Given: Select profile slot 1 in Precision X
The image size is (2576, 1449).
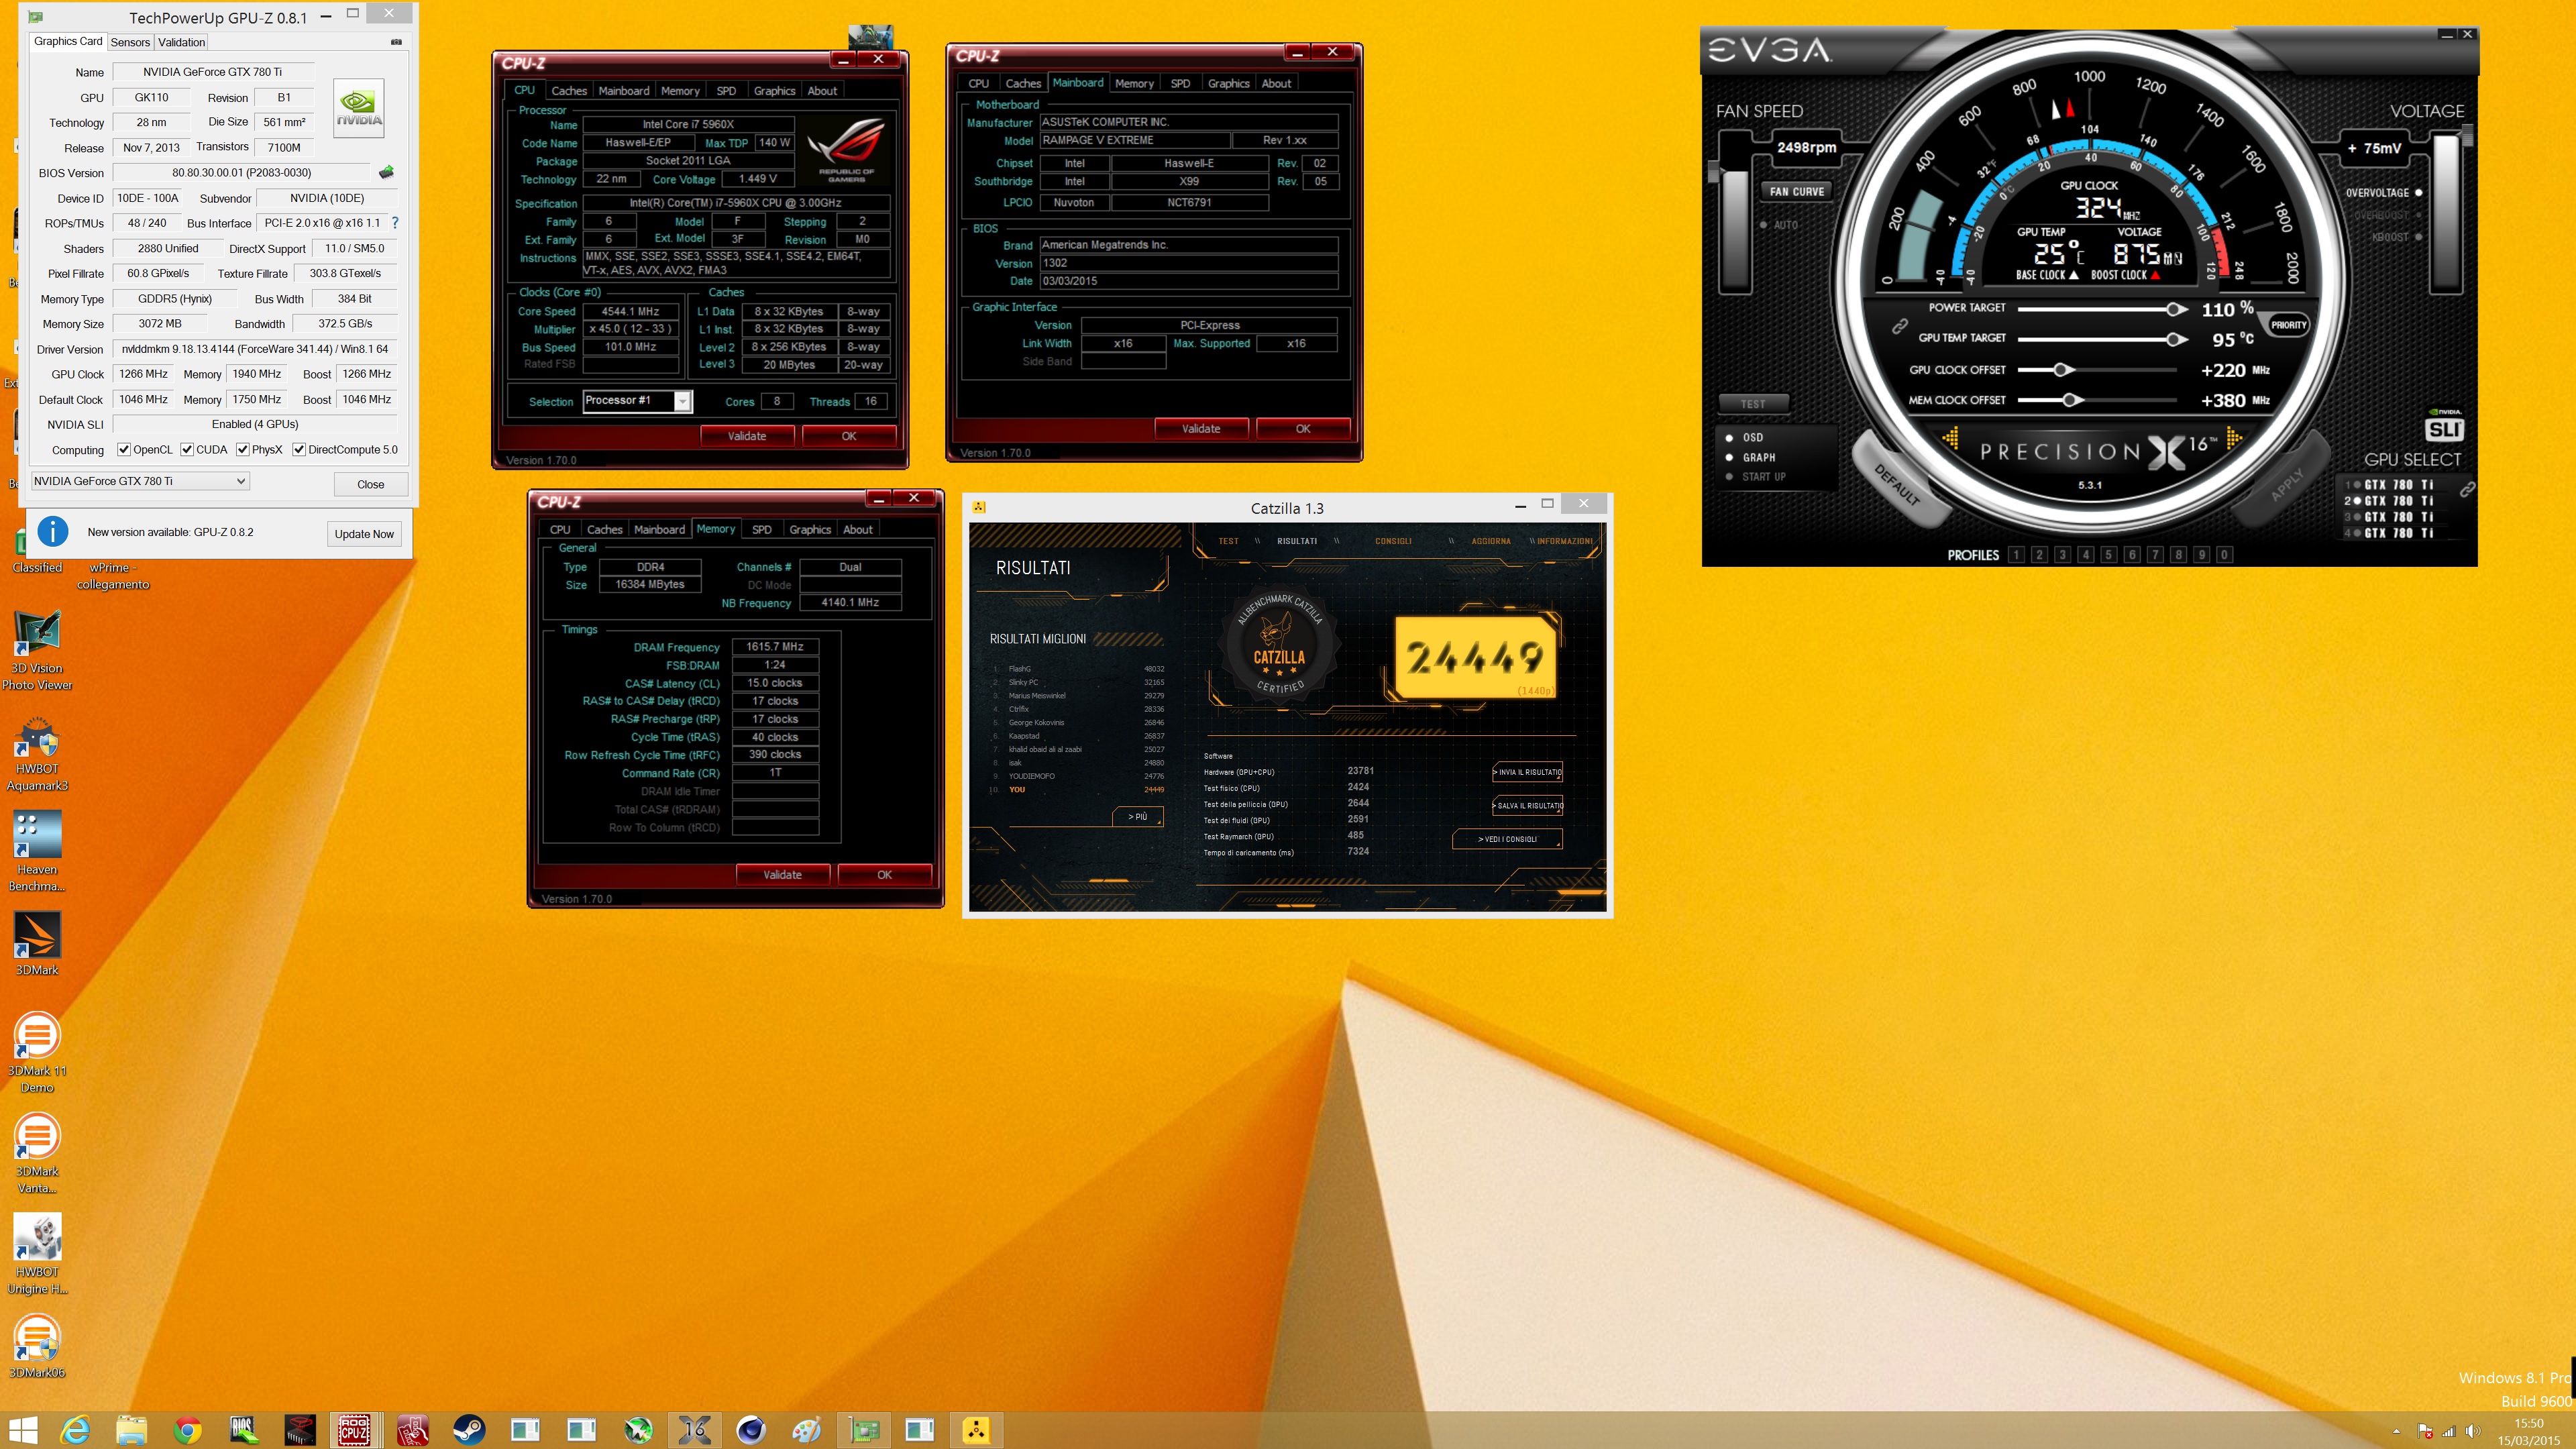Looking at the screenshot, I should tap(2016, 555).
